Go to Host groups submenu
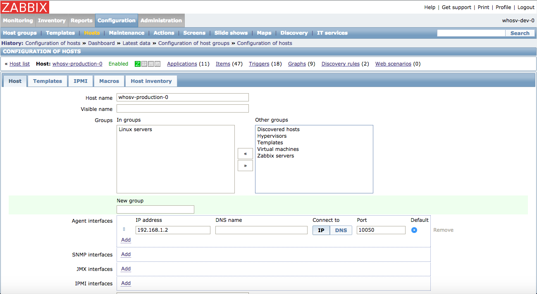The width and height of the screenshot is (537, 294). (x=20, y=33)
